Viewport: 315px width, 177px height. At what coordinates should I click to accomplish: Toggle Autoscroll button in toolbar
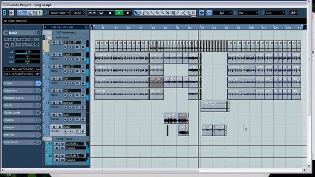coord(201,13)
